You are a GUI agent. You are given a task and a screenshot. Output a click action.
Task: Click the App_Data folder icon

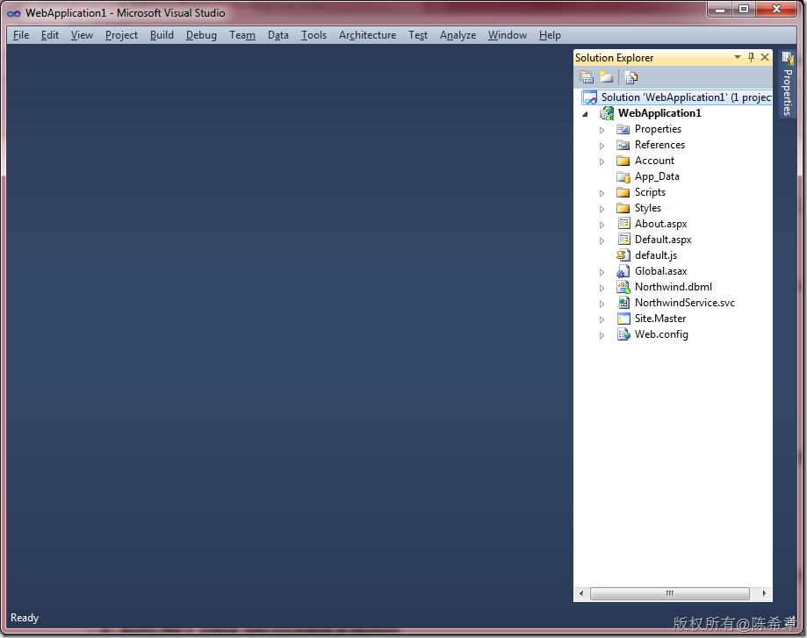(623, 176)
